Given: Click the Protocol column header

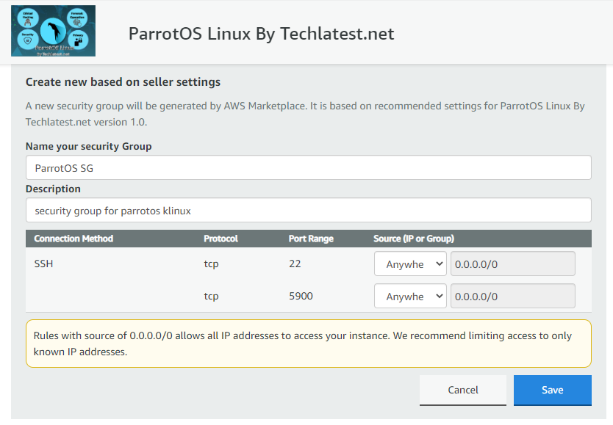Looking at the screenshot, I should [221, 239].
